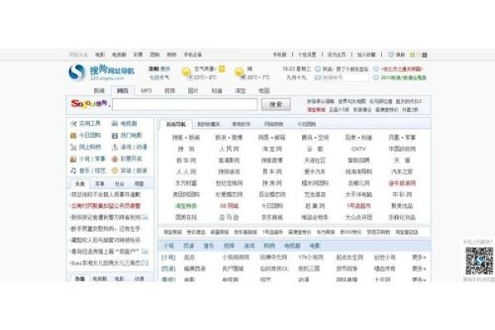Choose the dark gray skin color swatch
This screenshot has height=330, width=495.
click(x=425, y=55)
